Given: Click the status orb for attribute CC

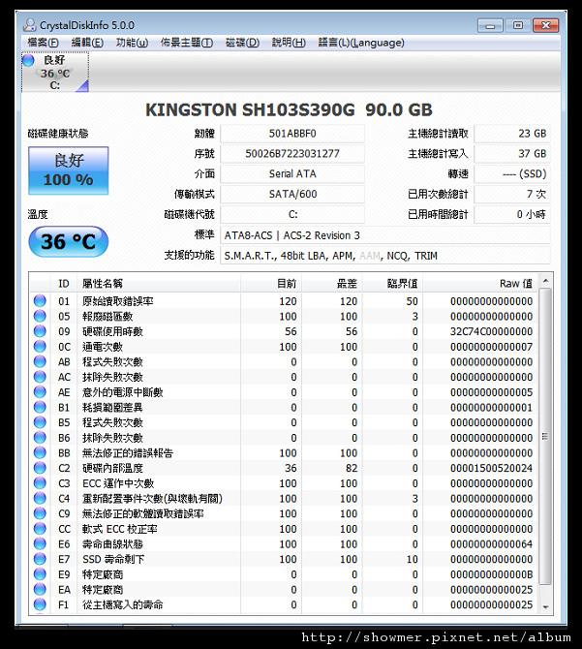Looking at the screenshot, I should [40, 529].
